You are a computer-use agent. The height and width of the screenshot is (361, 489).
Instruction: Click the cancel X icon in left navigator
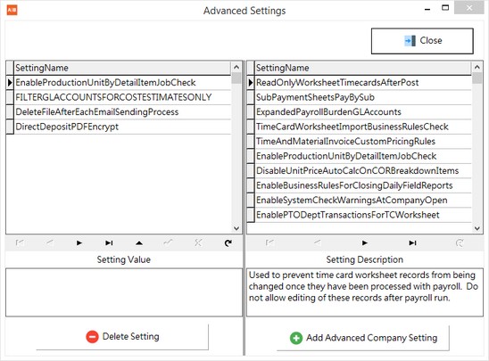tap(198, 242)
